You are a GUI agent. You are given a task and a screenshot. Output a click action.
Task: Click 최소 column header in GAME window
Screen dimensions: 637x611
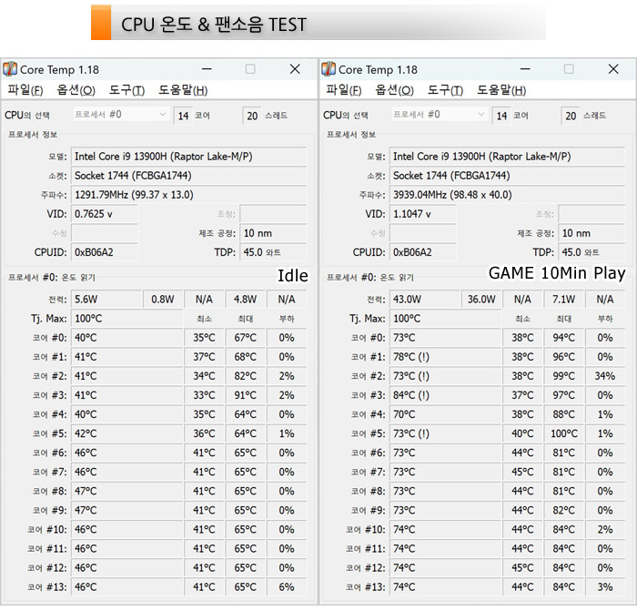(x=522, y=319)
